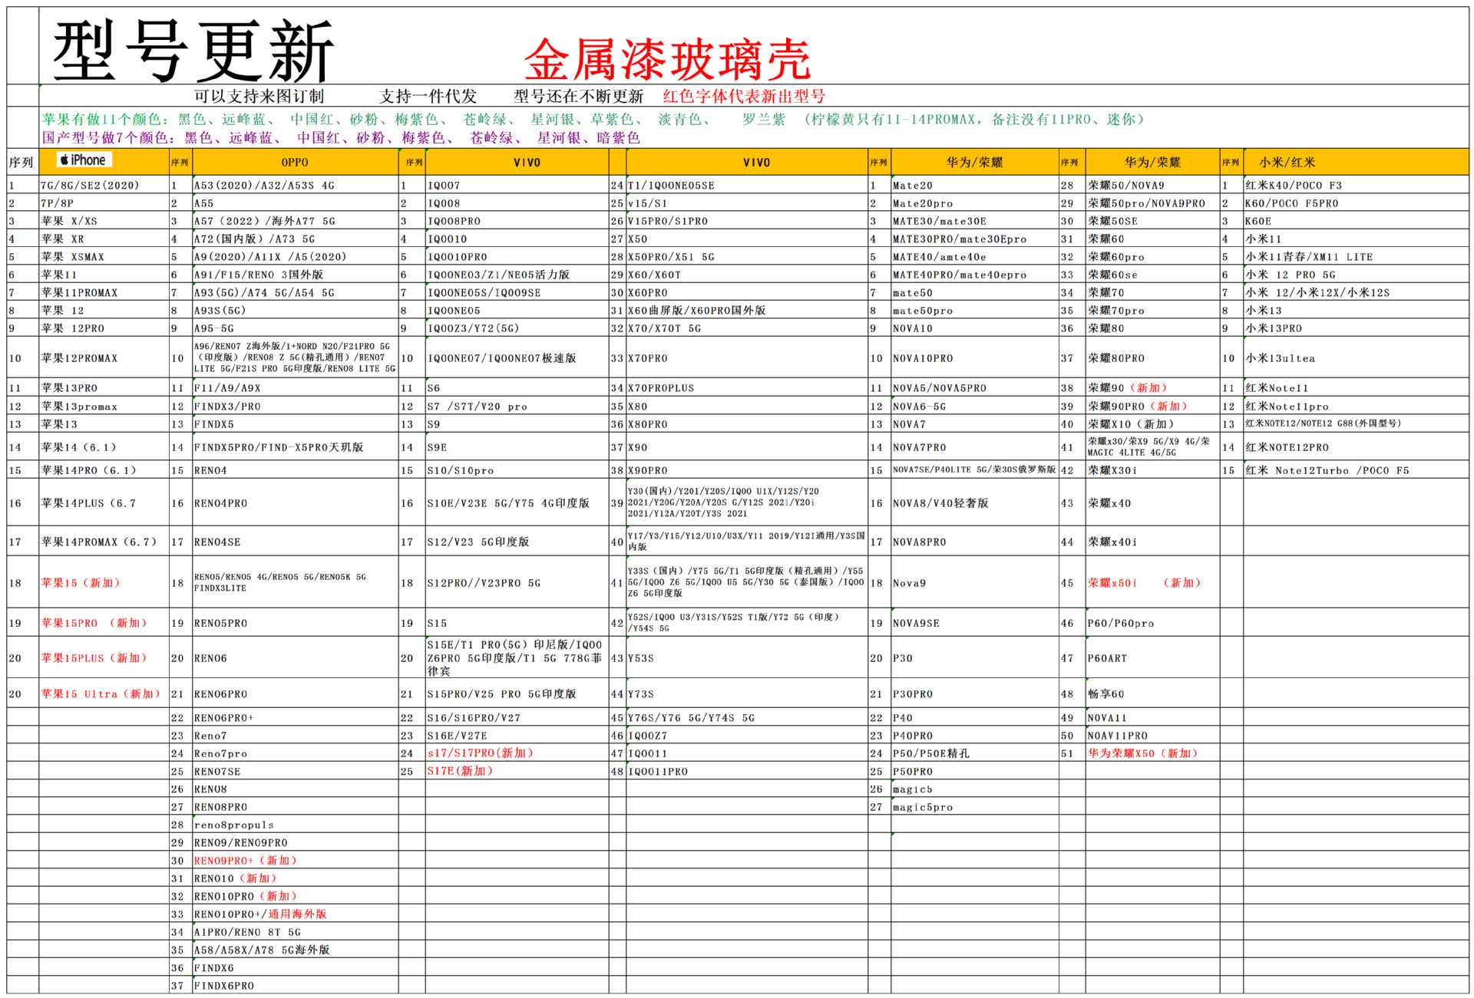
Task: Click the cell 小米13ultea
Action: [1281, 358]
